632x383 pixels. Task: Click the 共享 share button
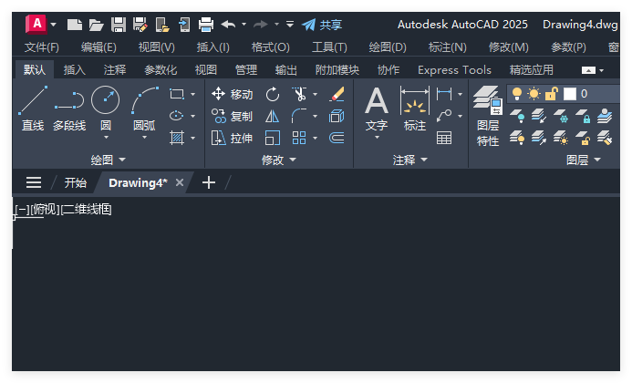322,25
